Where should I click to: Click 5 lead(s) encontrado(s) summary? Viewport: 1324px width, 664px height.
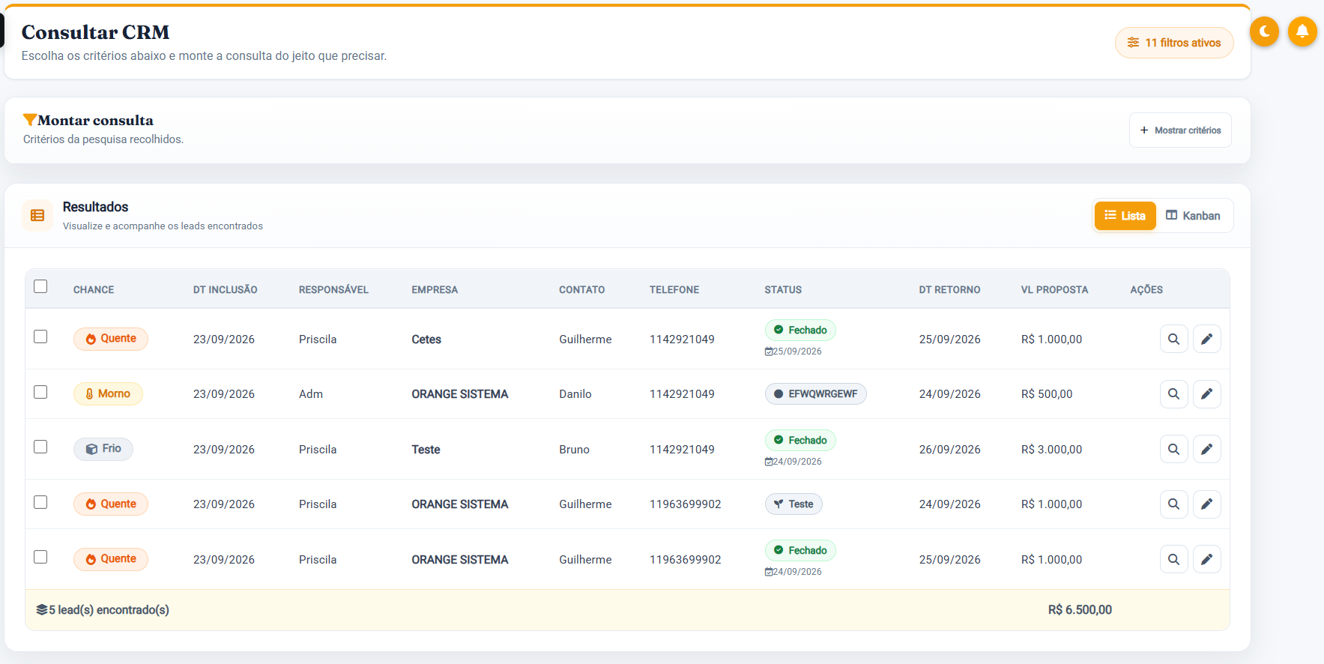tap(103, 610)
